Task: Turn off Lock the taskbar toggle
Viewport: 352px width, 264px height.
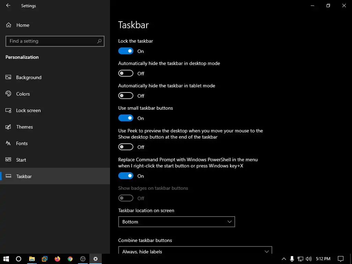Action: (x=126, y=51)
